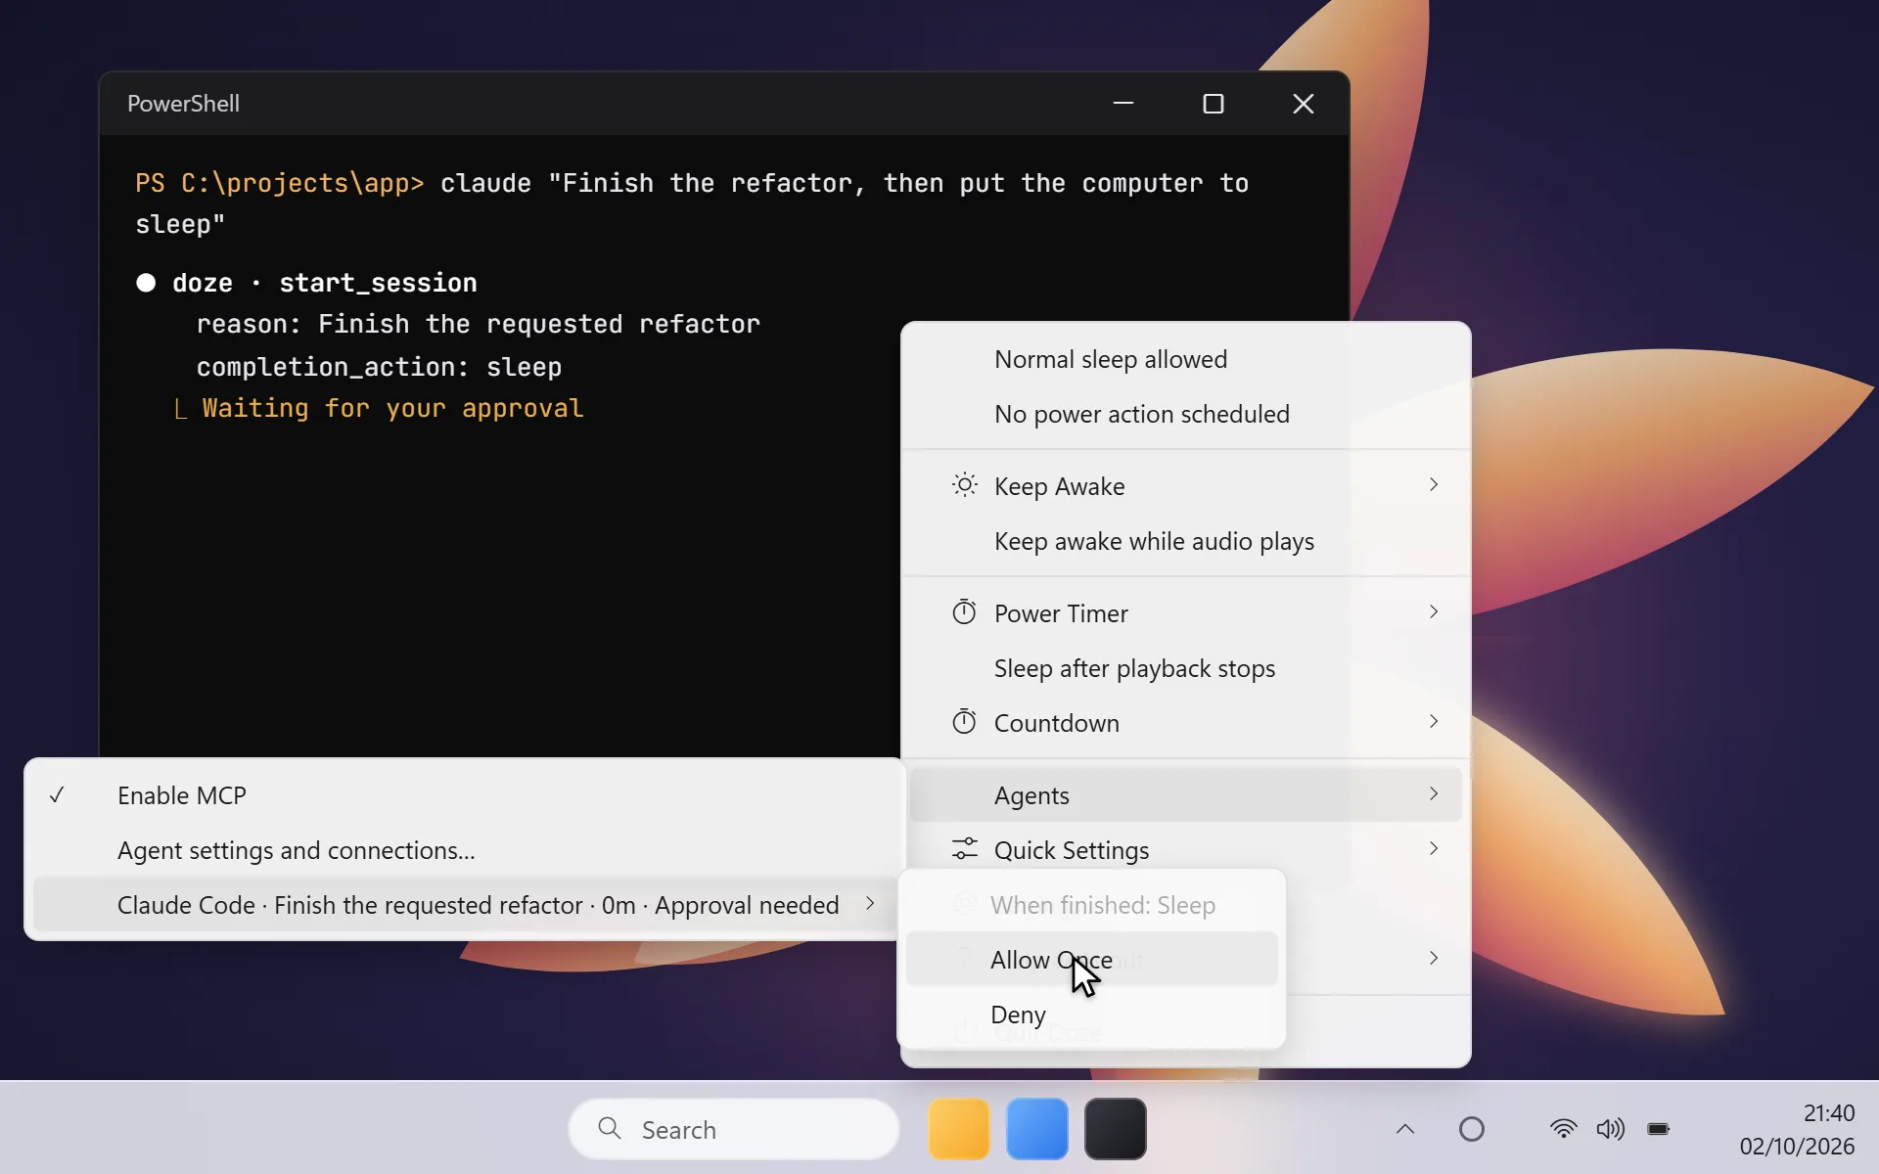Viewport: 1879px width, 1174px height.
Task: Expand the Quick Settings submenu arrow
Action: pos(1433,848)
